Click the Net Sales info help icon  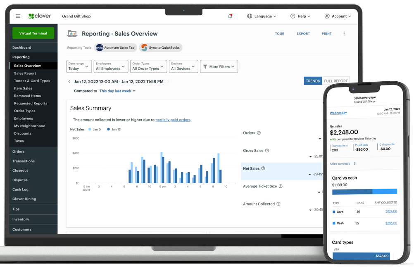pyautogui.click(x=263, y=168)
